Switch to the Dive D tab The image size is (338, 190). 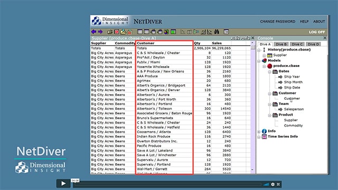pyautogui.click(x=313, y=44)
